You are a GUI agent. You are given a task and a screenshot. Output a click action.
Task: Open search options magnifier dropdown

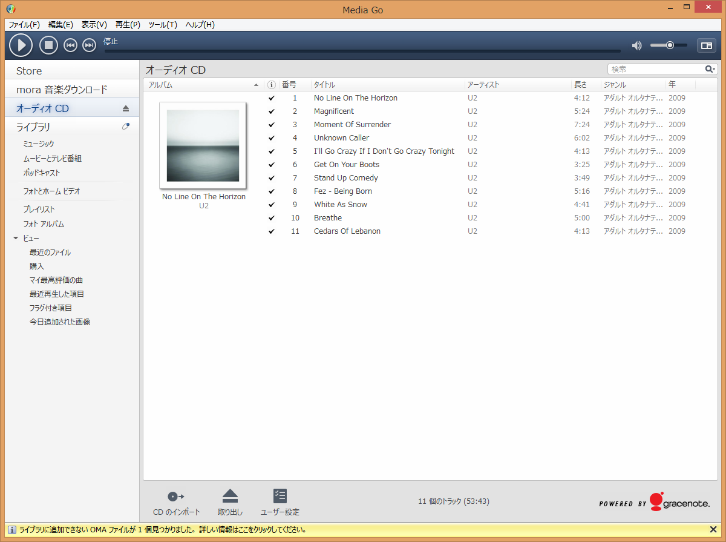pos(710,70)
